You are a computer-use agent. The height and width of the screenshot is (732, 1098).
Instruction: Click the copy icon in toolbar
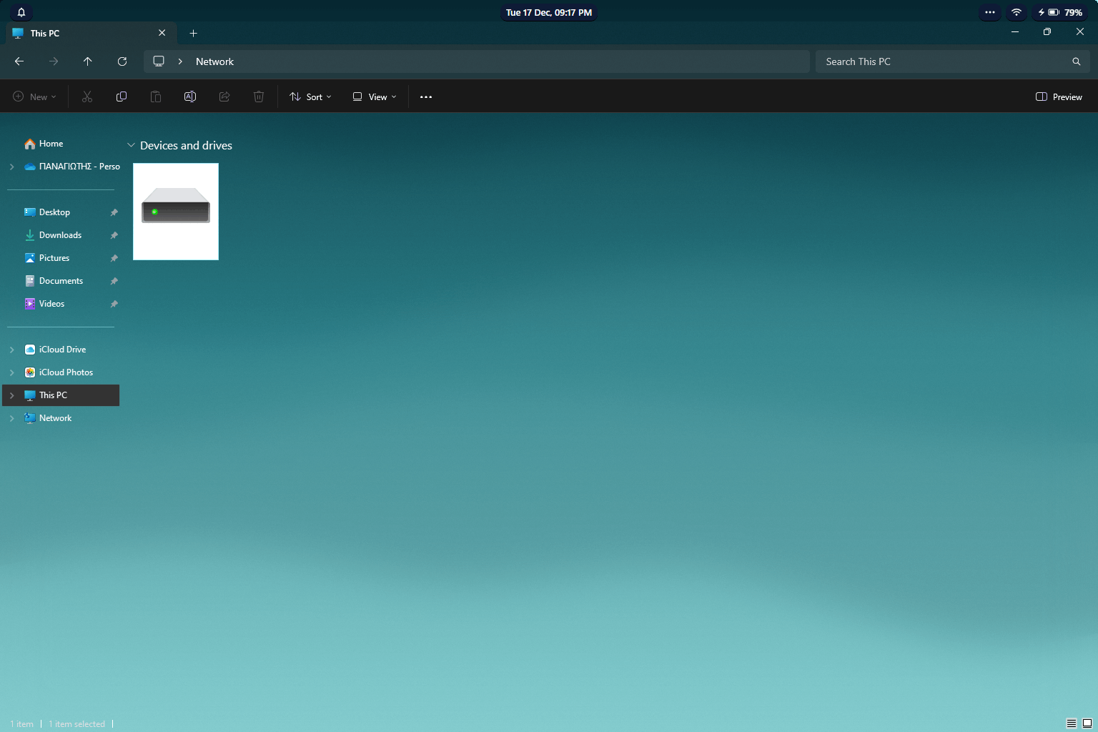click(122, 97)
